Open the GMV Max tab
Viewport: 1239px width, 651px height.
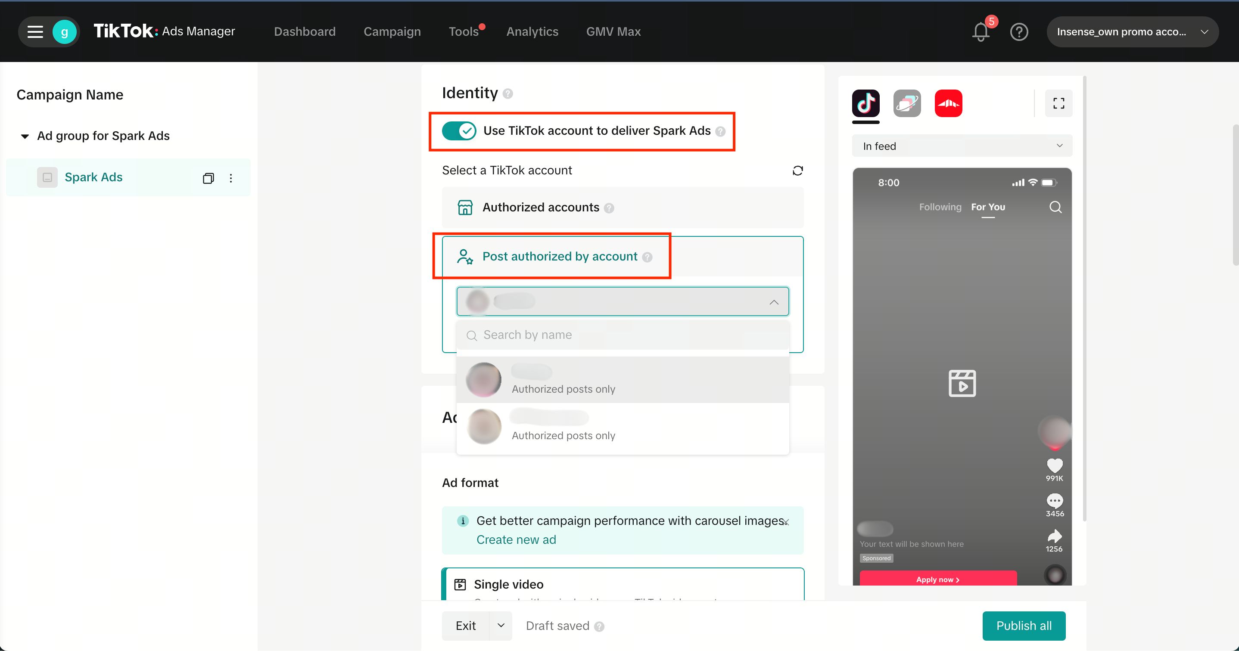[x=613, y=31]
